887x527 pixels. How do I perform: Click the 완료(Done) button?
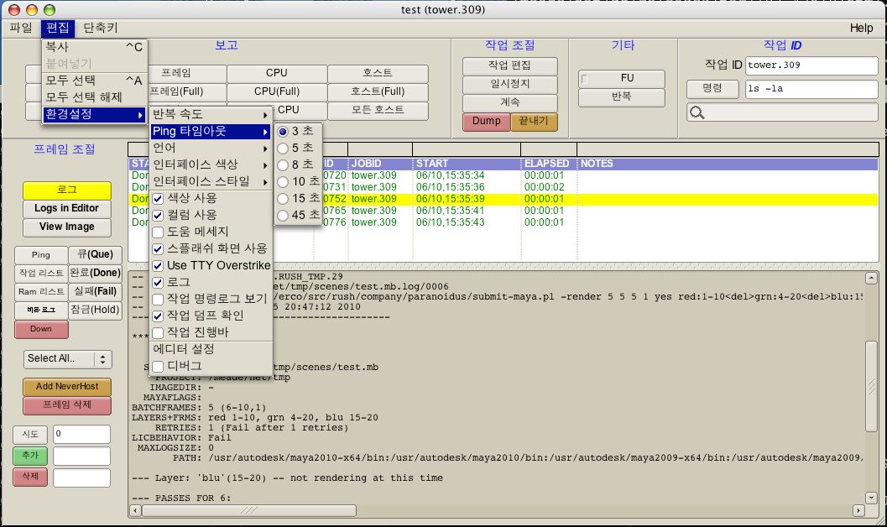click(x=95, y=274)
